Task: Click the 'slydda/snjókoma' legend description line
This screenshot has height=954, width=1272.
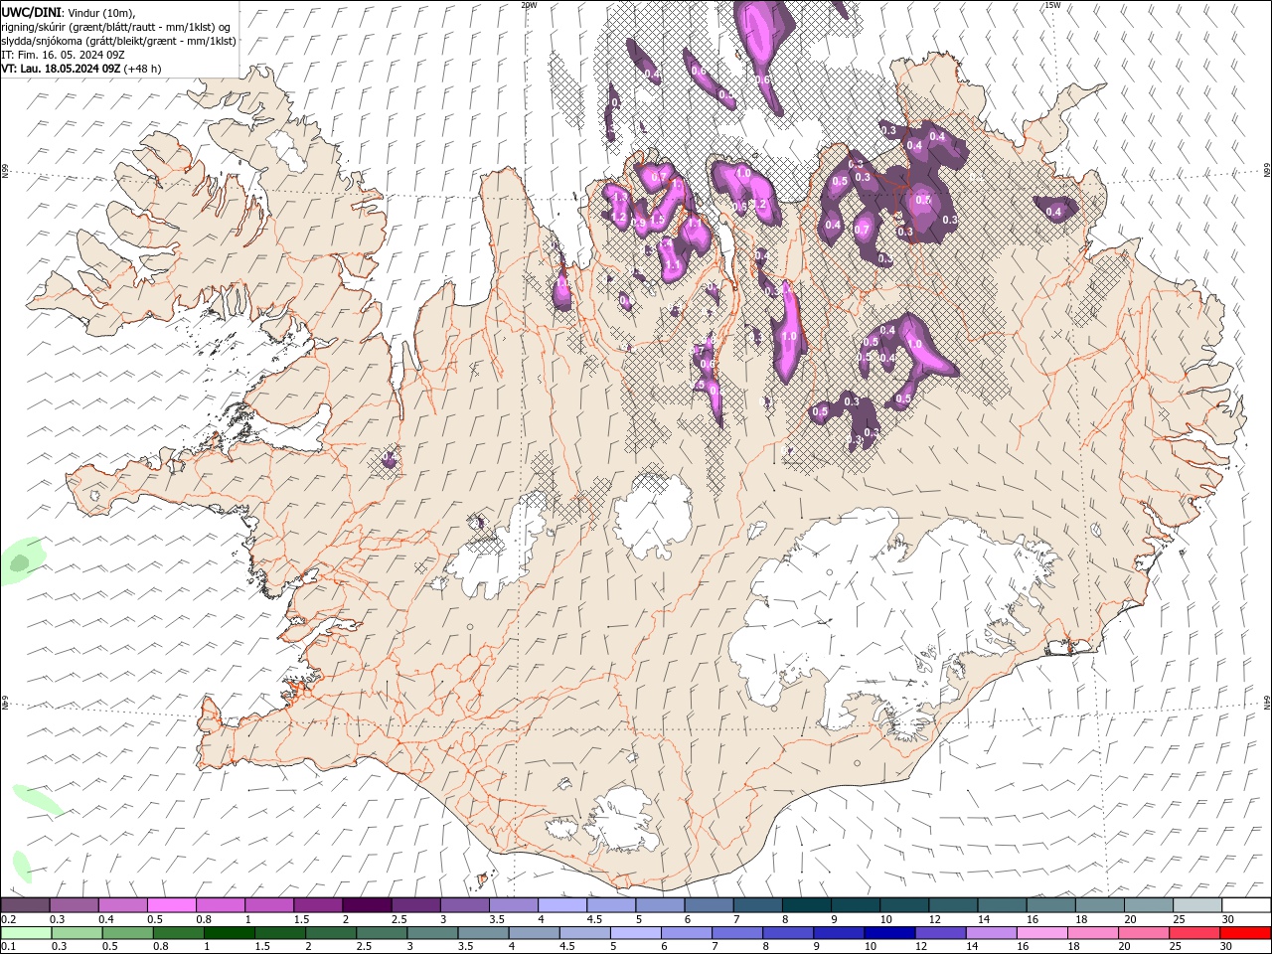Action: point(118,41)
